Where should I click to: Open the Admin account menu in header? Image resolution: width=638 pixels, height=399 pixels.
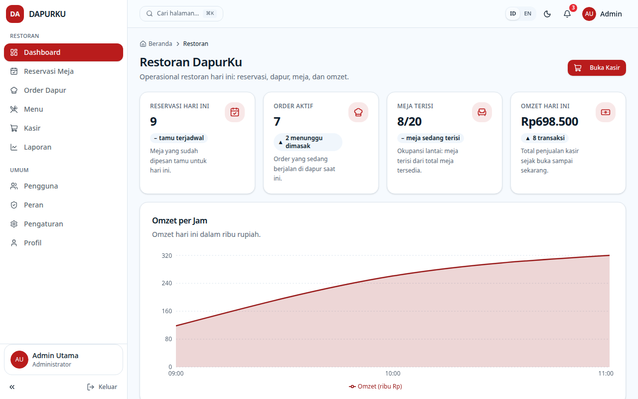[602, 14]
